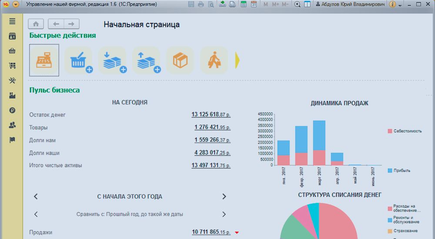Open the info help icon
The width and height of the screenshot is (435, 239).
pos(392,4)
